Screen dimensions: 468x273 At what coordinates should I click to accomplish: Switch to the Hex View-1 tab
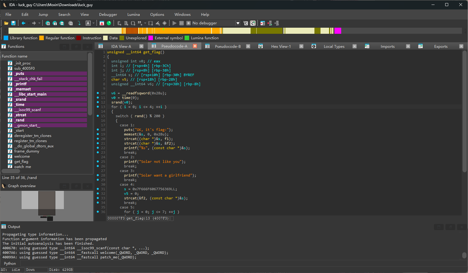tap(281, 47)
